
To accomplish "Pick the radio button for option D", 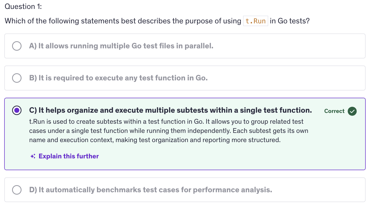I will 17,190.
